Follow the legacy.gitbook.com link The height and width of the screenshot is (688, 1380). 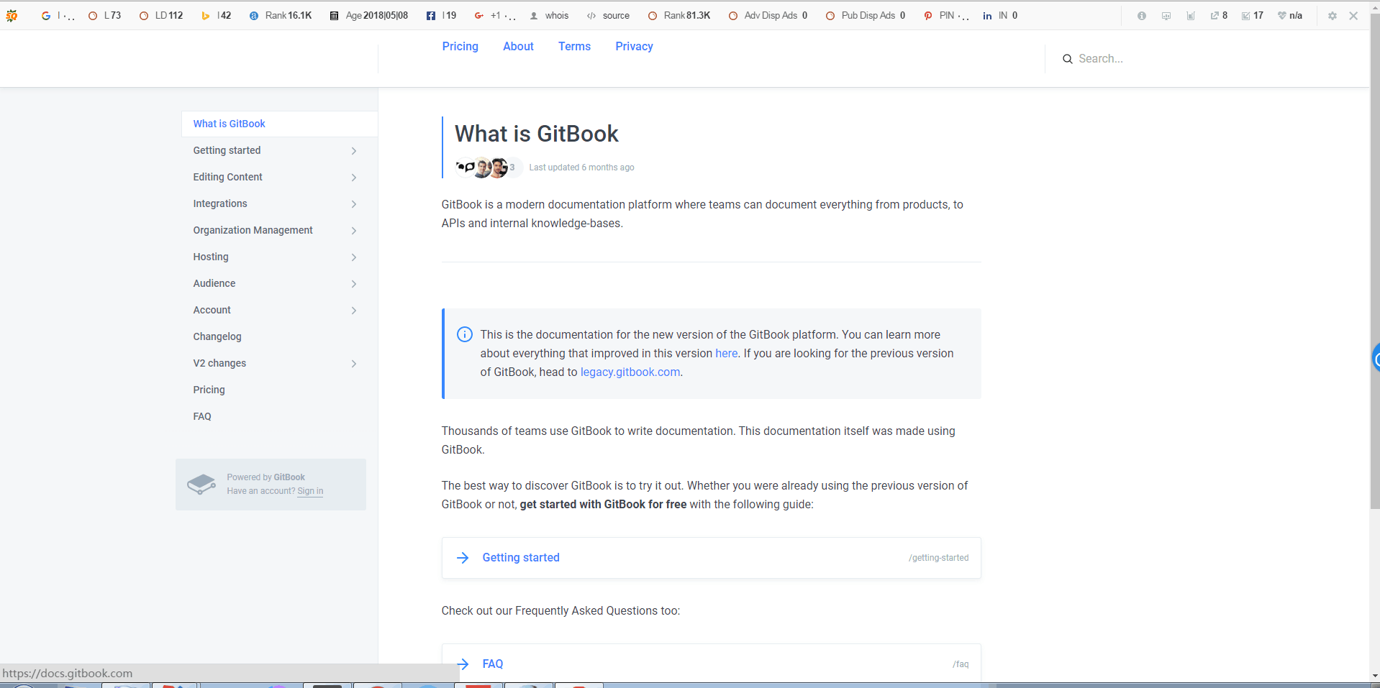pyautogui.click(x=630, y=372)
